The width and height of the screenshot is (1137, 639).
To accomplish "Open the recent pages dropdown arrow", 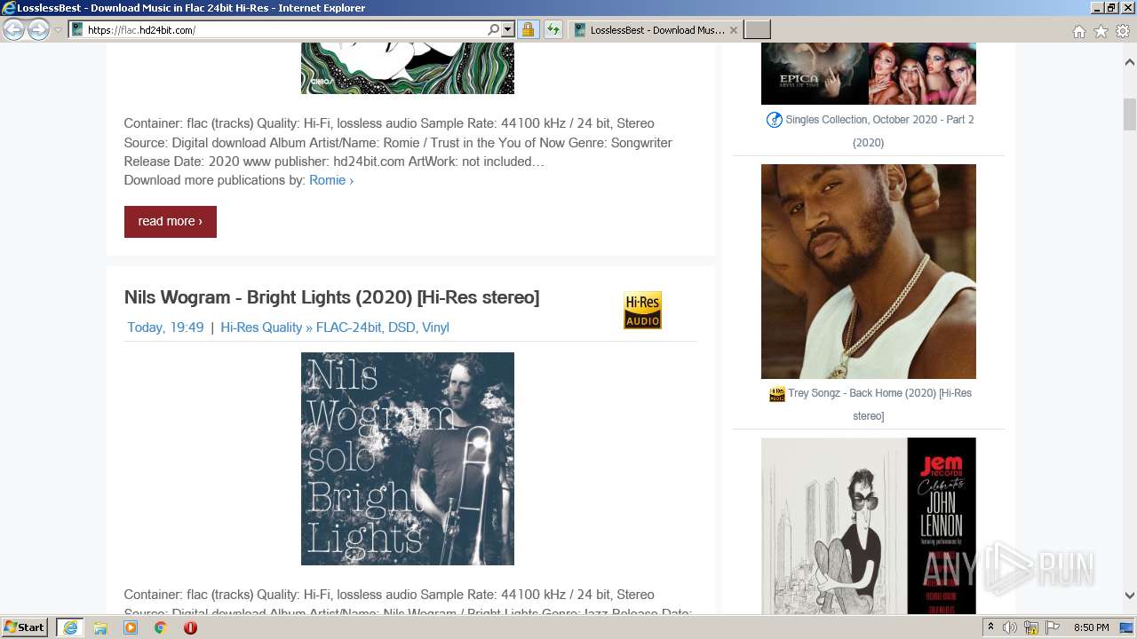I will pyautogui.click(x=58, y=30).
